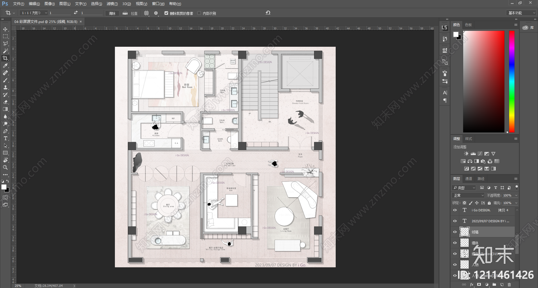This screenshot has height=288, width=538.
Task: Select the Eraser tool
Action: pos(5,102)
